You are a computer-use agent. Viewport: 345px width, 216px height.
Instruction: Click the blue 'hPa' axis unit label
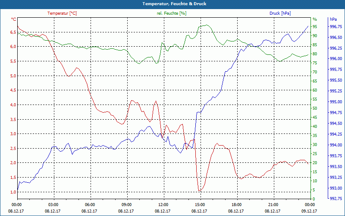click(333, 19)
